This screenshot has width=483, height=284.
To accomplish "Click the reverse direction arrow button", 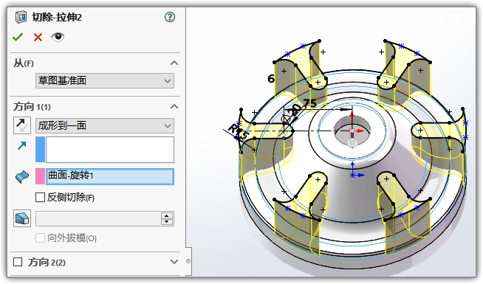I will pyautogui.click(x=22, y=125).
